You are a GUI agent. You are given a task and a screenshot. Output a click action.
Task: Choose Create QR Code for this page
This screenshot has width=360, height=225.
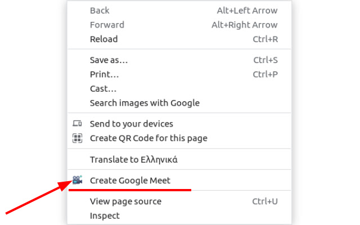[x=148, y=138]
